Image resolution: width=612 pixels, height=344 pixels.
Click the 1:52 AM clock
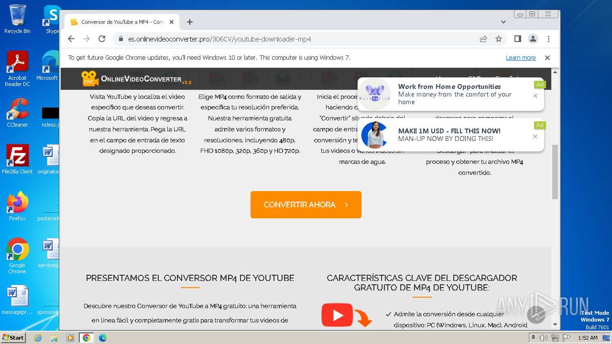[x=588, y=338]
